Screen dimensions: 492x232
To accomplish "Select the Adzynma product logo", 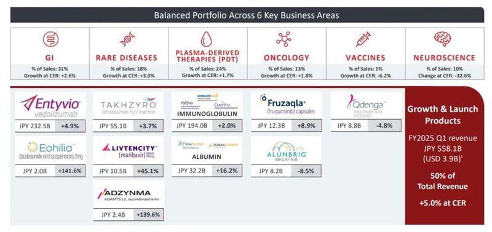I will pos(128,195).
